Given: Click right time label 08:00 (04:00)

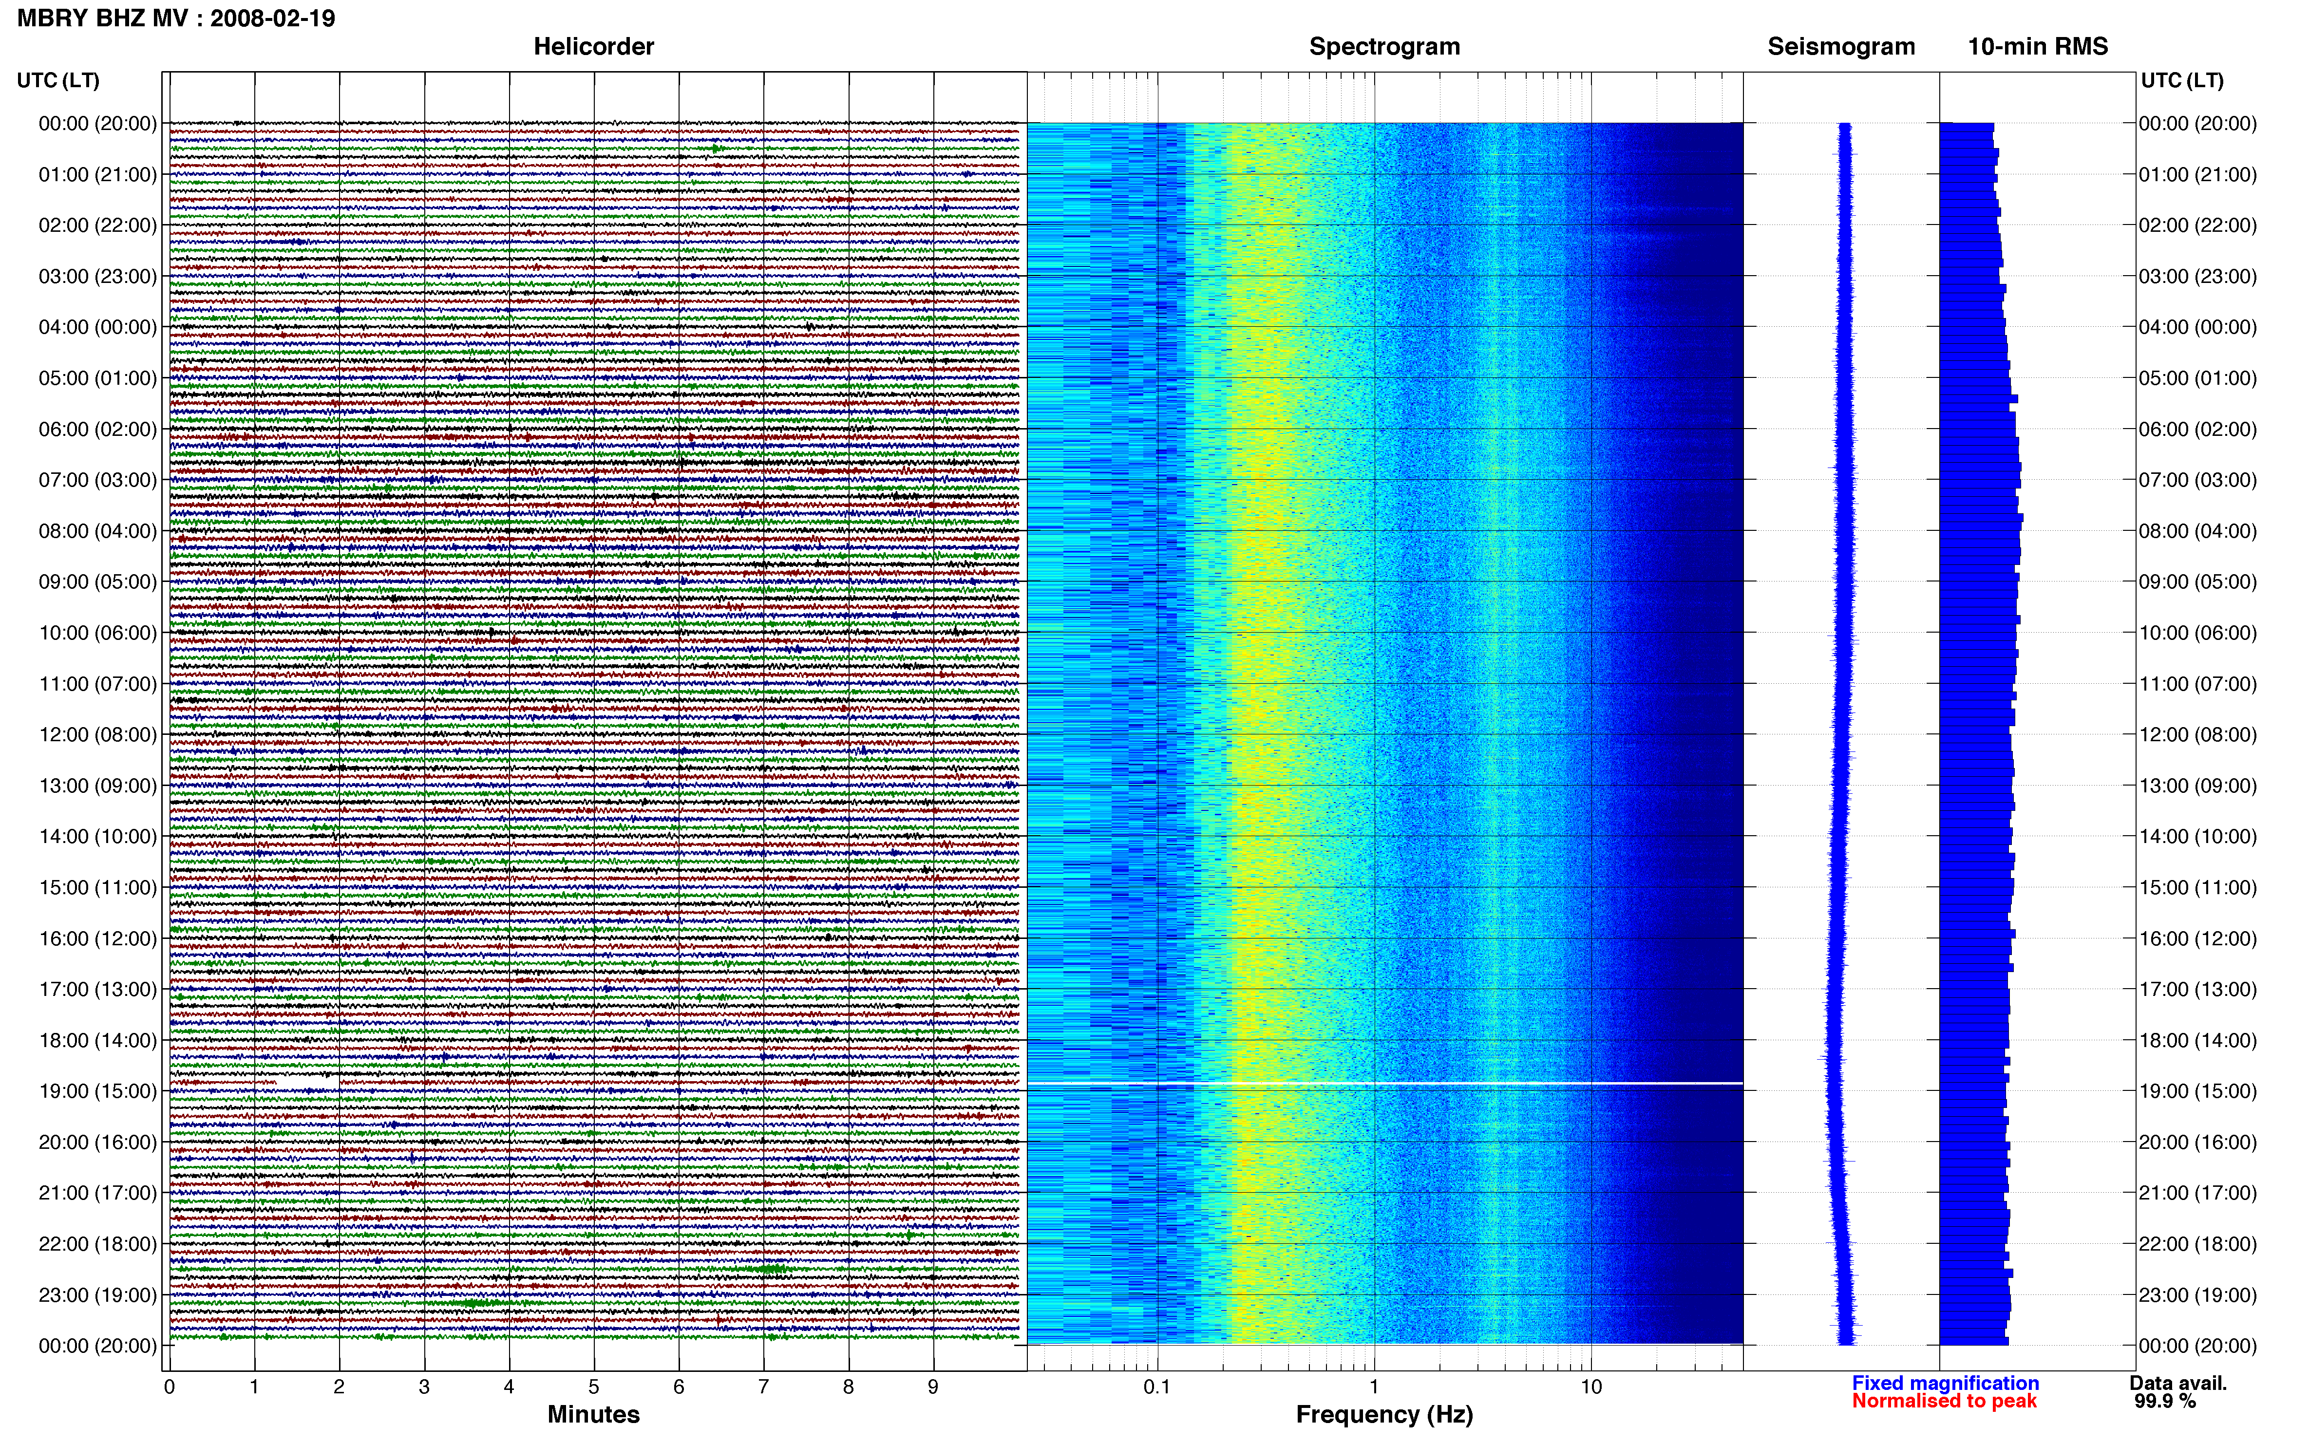Looking at the screenshot, I should click(2197, 531).
